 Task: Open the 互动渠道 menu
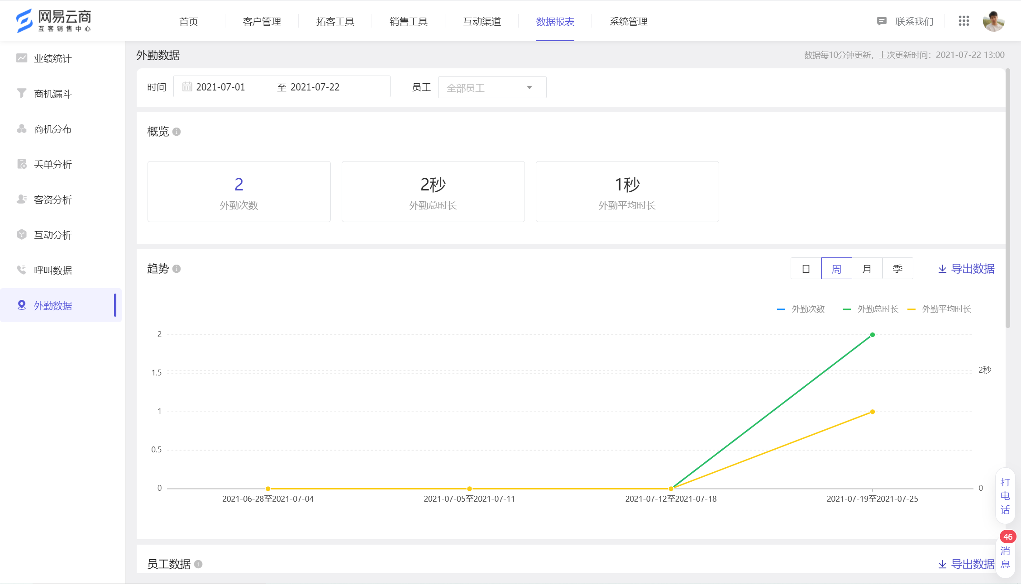pos(482,21)
